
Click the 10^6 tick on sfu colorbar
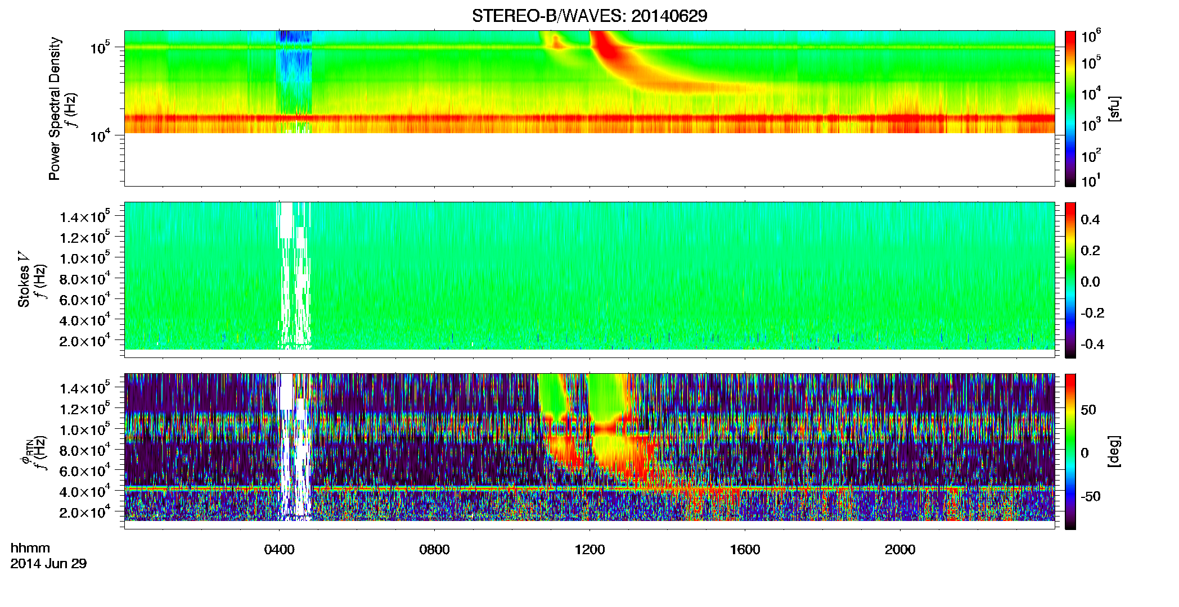[x=1091, y=37]
